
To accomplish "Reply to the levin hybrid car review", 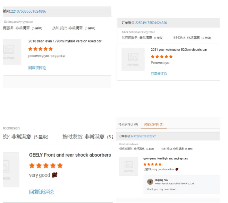I will pos(37,68).
